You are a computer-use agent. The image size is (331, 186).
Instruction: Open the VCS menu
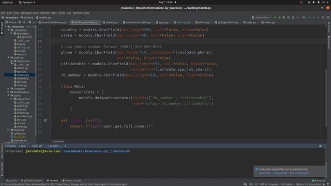tap(69, 13)
